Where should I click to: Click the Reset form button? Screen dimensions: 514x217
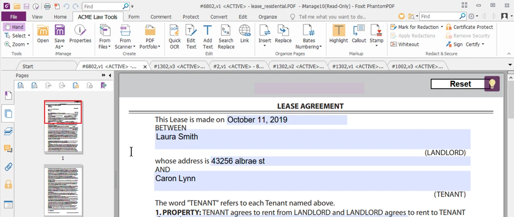460,84
